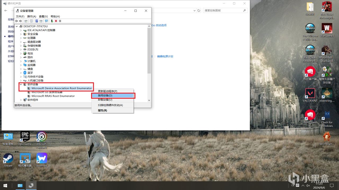Viewport: 339px width, 190px height.
Task: Click the Back arrow in Device Manager toolbar
Action: tap(16, 21)
